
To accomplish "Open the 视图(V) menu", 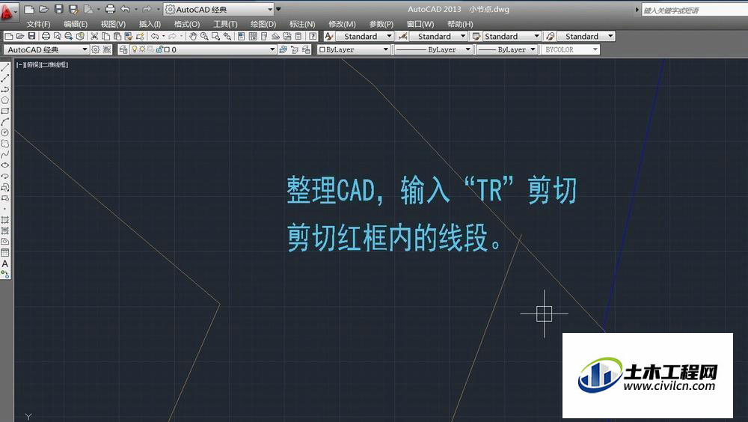I will pyautogui.click(x=113, y=24).
